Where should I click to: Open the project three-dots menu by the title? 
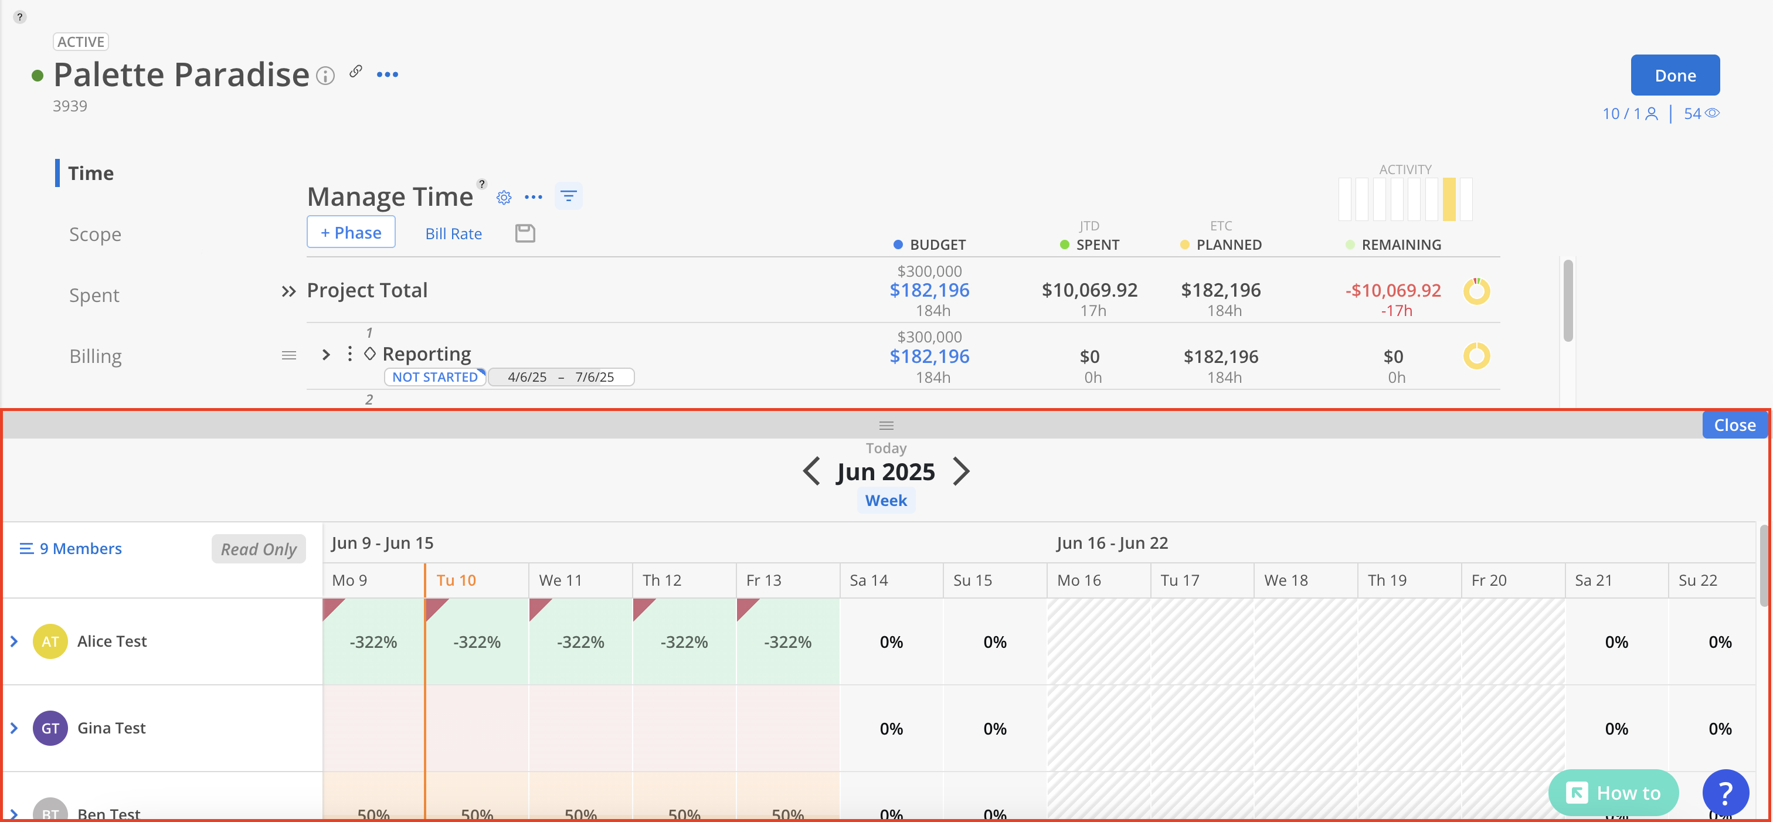388,74
